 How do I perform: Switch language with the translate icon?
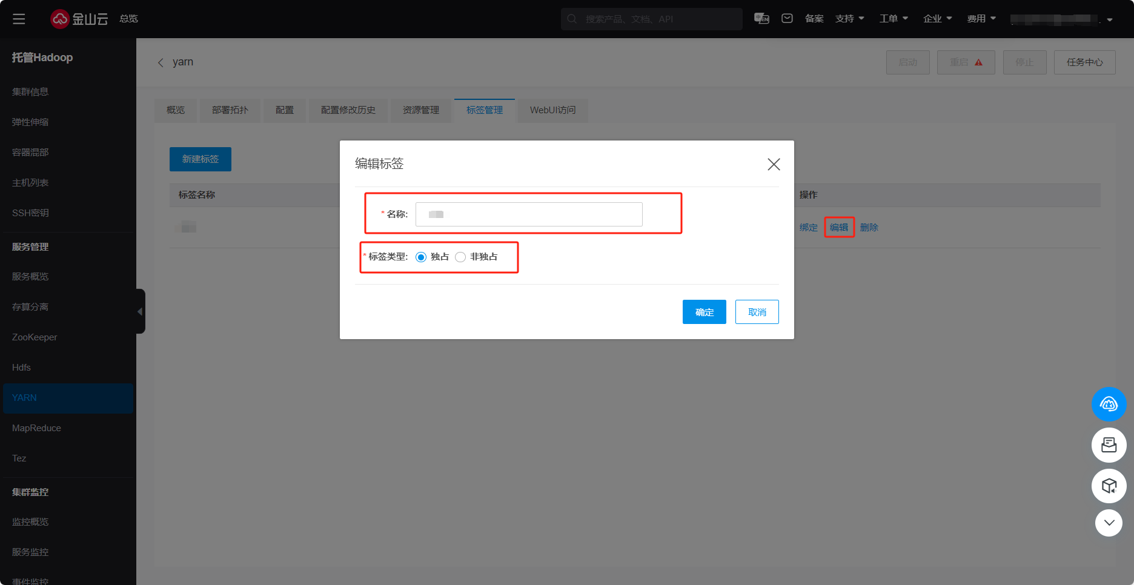click(x=761, y=19)
